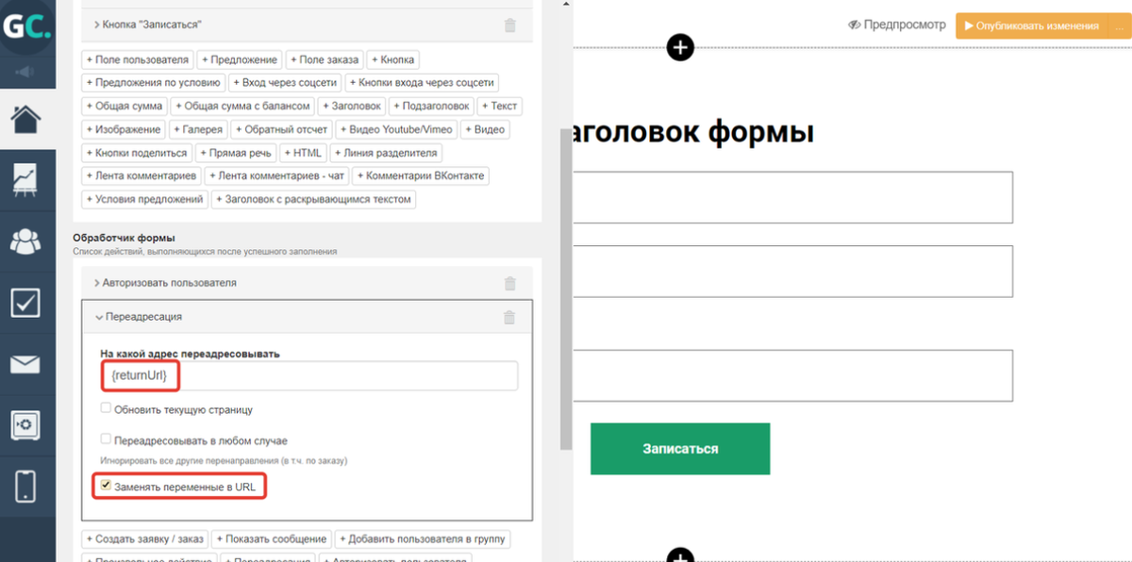Add an HTML element
Screen dimensions: 1132x562
point(305,153)
